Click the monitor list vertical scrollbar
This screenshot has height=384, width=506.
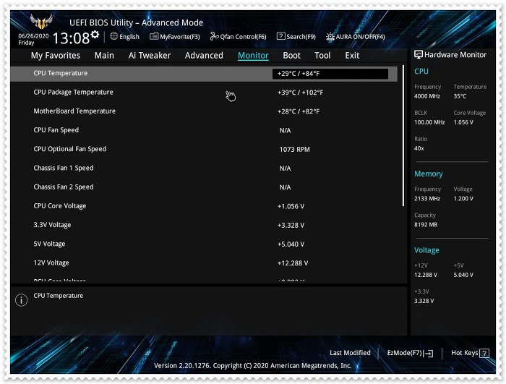point(403,135)
